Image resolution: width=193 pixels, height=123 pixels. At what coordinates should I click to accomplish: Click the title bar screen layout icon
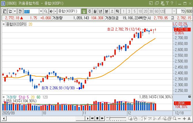point(151,3)
